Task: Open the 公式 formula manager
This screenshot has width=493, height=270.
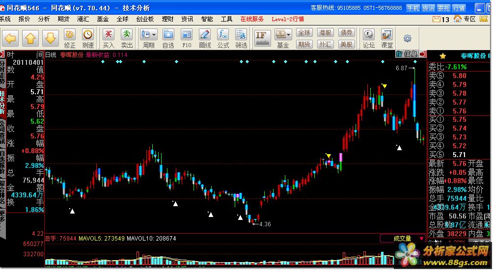Action: (223, 39)
